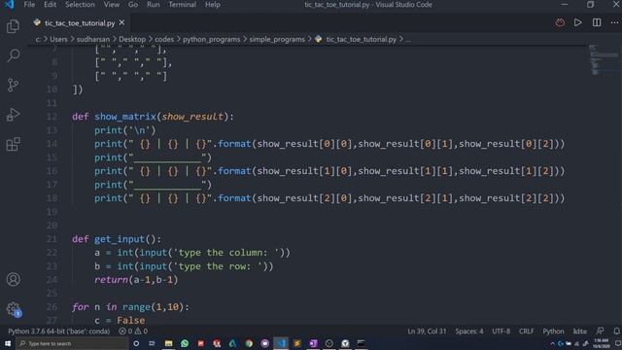This screenshot has width=622, height=350.
Task: Open Windows Action Center icon
Action: pos(617,343)
